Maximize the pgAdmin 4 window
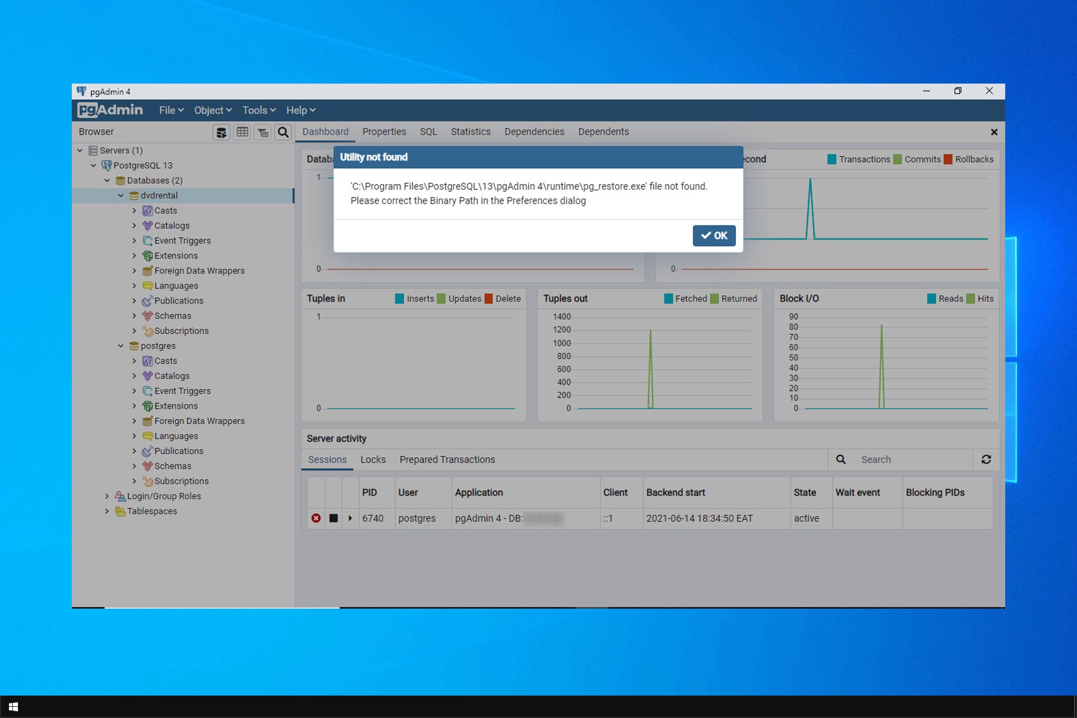 (958, 91)
